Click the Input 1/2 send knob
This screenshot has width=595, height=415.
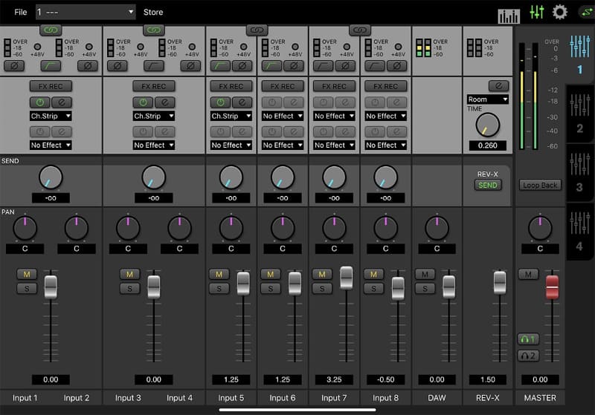[51, 177]
